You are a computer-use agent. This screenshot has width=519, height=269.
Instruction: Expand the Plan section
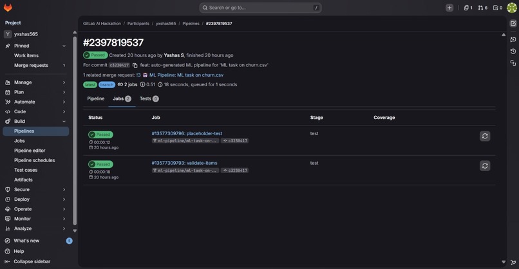pyautogui.click(x=64, y=92)
